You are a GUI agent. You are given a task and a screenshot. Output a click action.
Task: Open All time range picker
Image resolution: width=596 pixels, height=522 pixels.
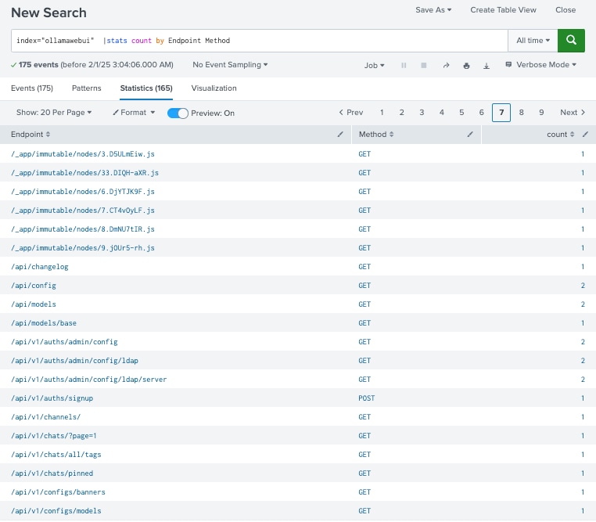pos(533,40)
